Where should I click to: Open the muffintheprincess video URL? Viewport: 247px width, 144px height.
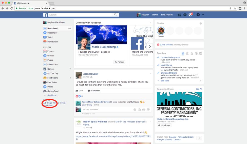[113, 138]
